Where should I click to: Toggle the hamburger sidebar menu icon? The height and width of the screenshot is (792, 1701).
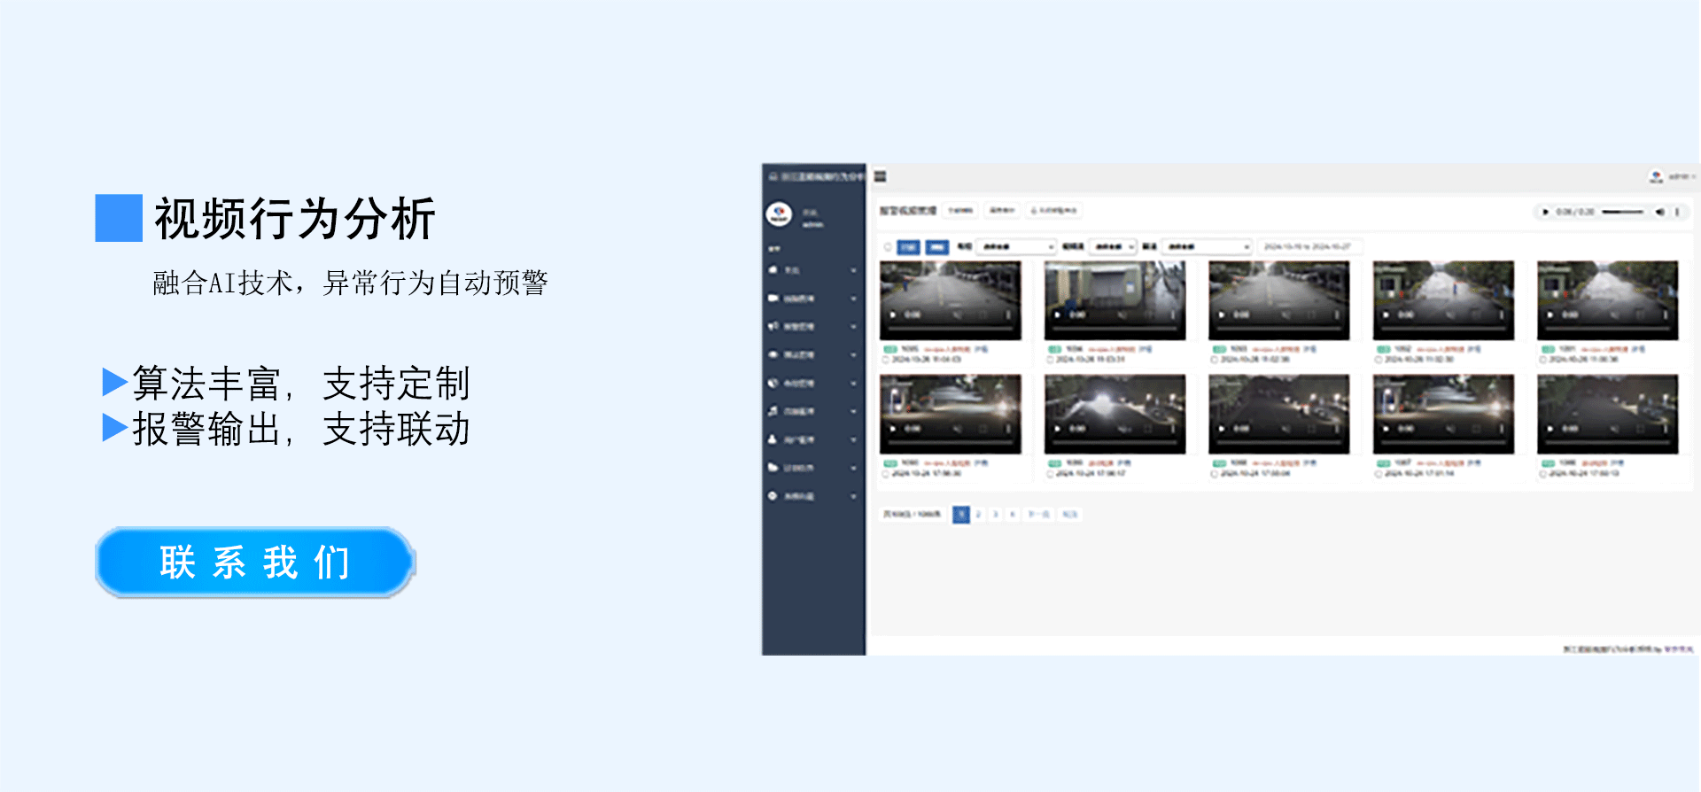[880, 177]
